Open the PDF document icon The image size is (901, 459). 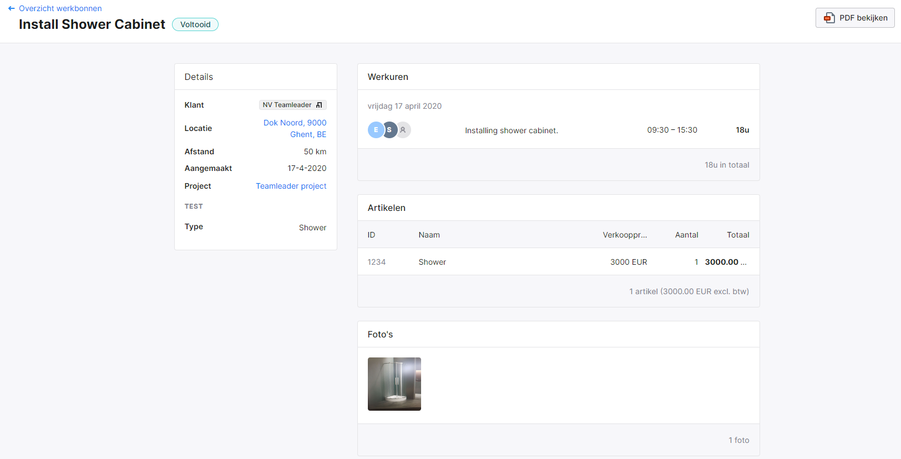[829, 18]
